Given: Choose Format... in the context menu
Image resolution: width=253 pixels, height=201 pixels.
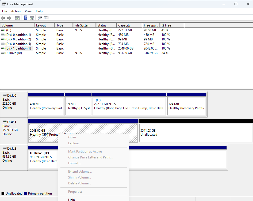Looking at the screenshot, I should click(74, 163).
